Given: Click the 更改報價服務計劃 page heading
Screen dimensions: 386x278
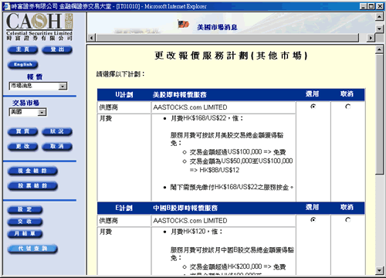Looking at the screenshot, I should point(231,56).
